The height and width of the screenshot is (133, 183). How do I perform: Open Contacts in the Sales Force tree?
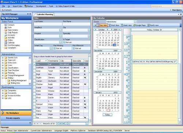click(11, 25)
